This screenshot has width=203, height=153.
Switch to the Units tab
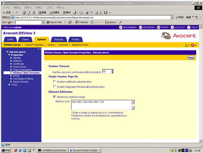10,39
